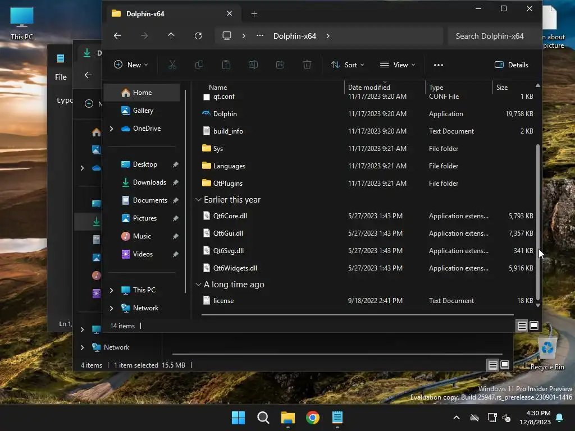
Task: Expand Network in the back Explorer window
Action: [x=82, y=347]
